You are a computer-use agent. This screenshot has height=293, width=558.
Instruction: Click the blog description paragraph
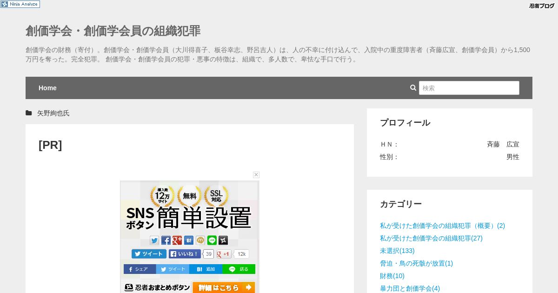tap(278, 54)
